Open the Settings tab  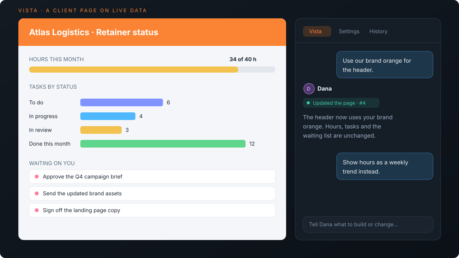pos(349,31)
